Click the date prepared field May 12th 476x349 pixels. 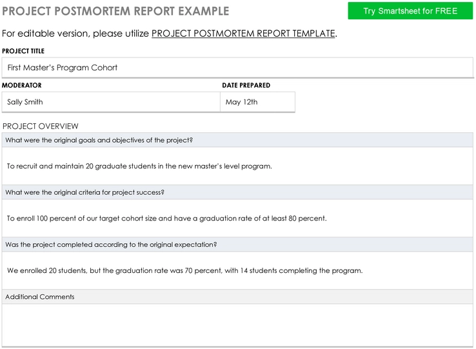tap(257, 102)
